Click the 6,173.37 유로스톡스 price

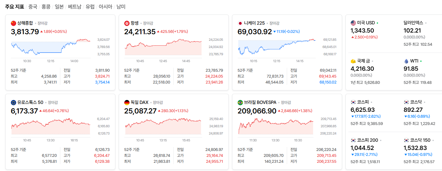pos(24,111)
